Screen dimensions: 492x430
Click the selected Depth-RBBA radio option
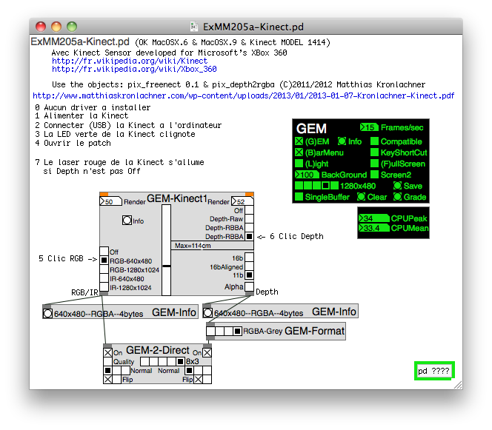[249, 236]
